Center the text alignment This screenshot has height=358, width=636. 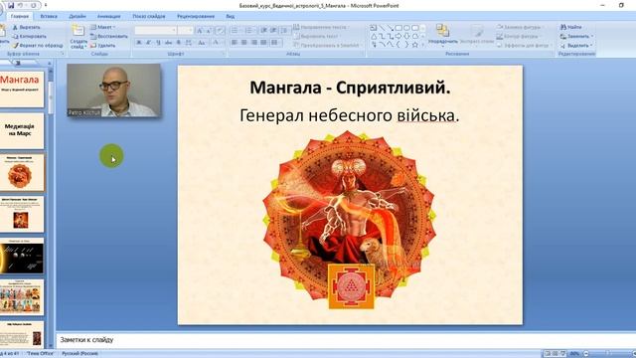(x=244, y=42)
